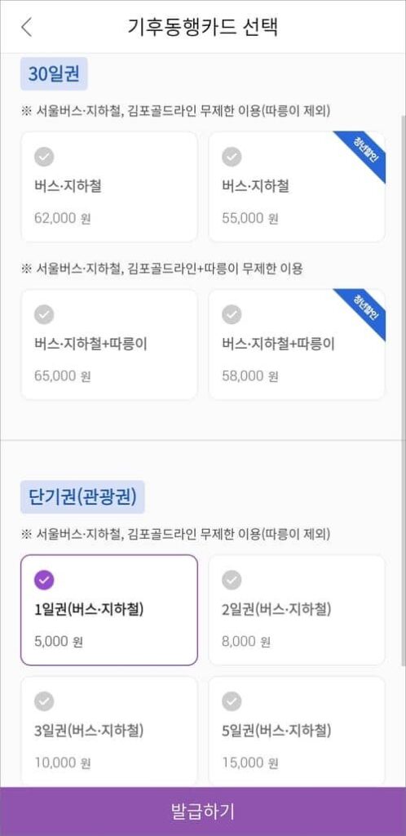Click the 발급하기 button
The height and width of the screenshot is (836, 406).
pyautogui.click(x=203, y=811)
